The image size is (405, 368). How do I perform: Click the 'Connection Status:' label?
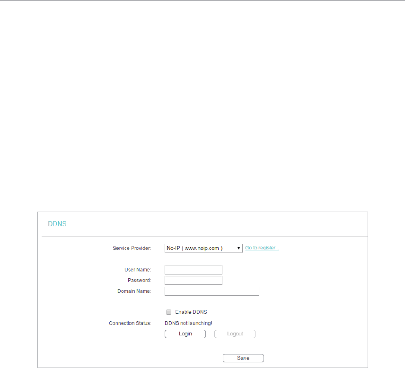coord(130,323)
